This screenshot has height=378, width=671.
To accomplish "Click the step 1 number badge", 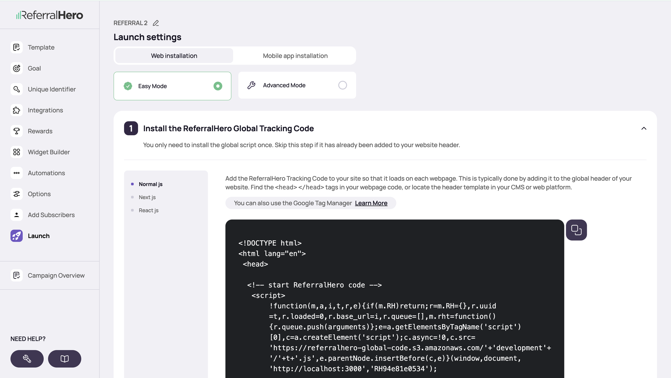I will pyautogui.click(x=131, y=128).
